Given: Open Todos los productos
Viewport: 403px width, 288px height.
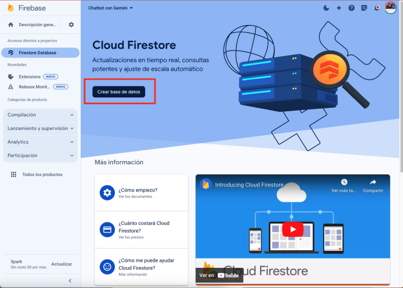Looking at the screenshot, I should [42, 174].
